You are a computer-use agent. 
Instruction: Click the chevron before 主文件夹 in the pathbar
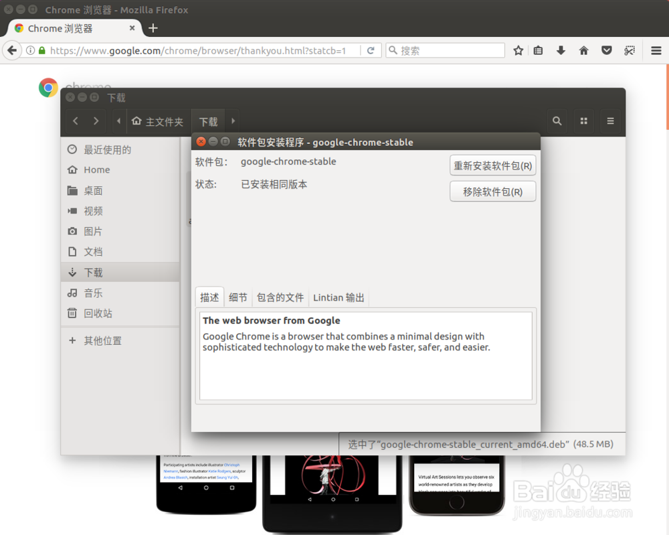[x=118, y=121]
